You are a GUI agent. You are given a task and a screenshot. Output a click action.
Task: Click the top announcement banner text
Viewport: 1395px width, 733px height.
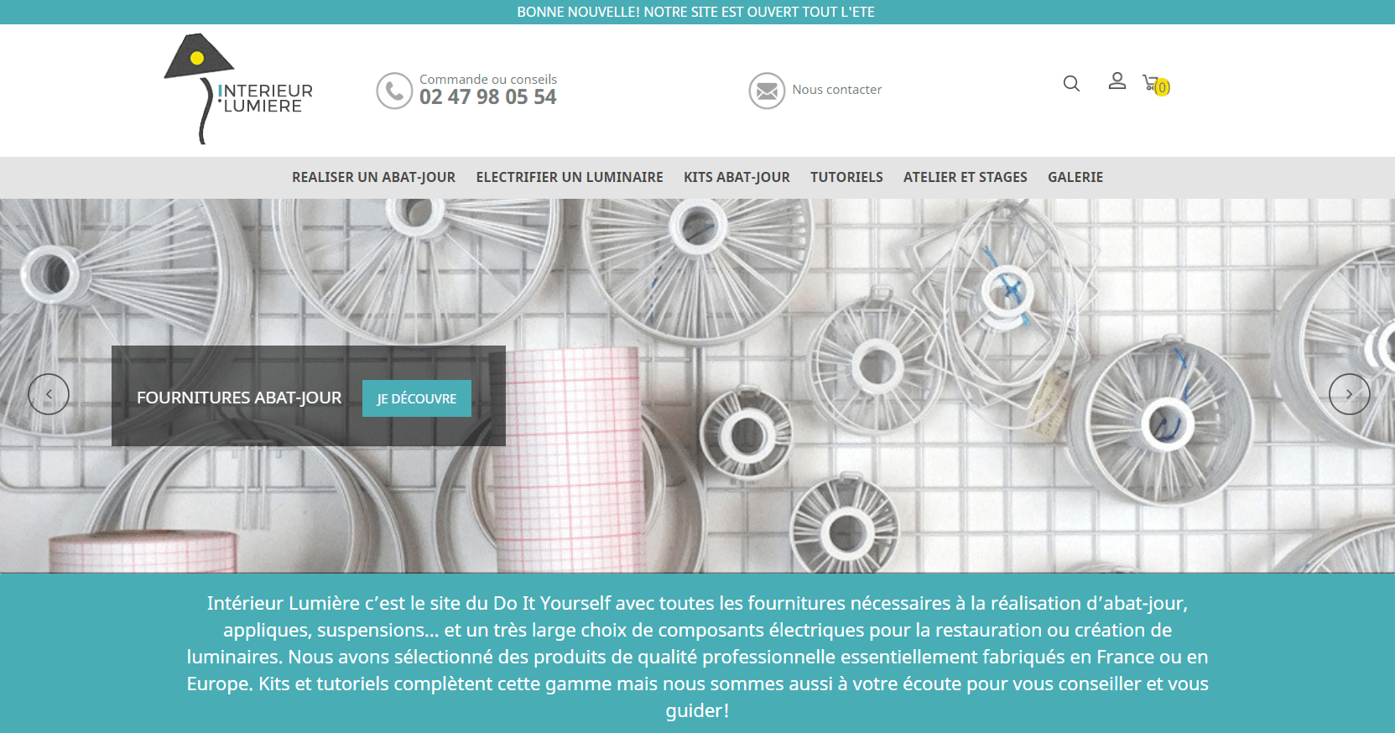pyautogui.click(x=695, y=12)
